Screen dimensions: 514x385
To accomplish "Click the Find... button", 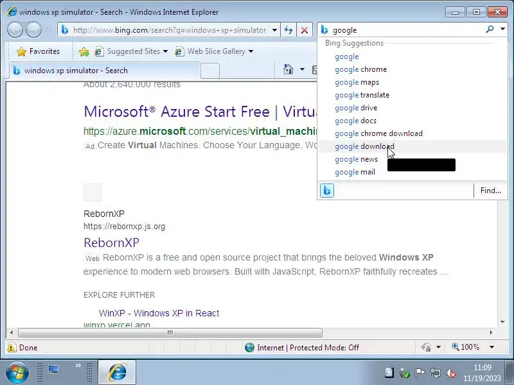I will [x=490, y=191].
